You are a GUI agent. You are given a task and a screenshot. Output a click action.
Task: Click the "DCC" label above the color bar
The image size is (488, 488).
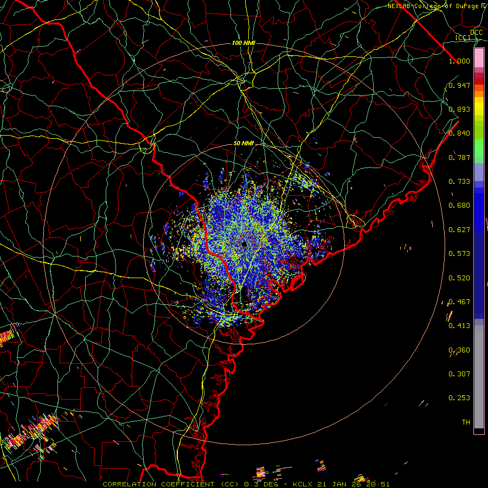click(476, 33)
